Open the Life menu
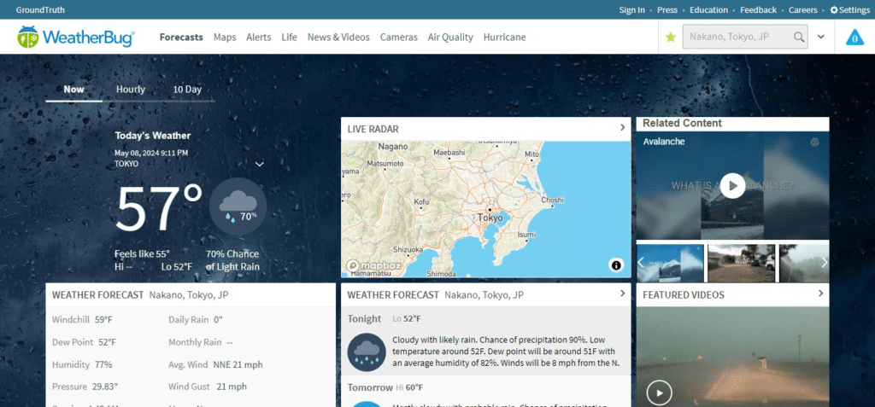 [x=289, y=38]
